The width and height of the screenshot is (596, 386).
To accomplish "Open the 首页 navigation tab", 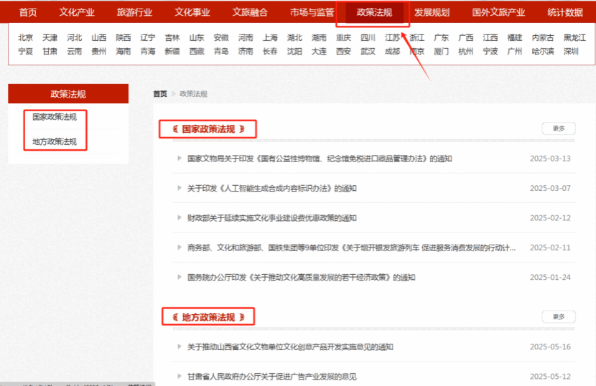I will tap(28, 12).
